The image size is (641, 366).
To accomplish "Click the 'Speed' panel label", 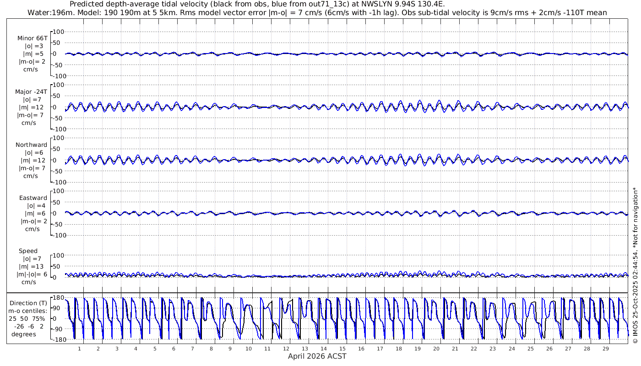I will coord(28,251).
